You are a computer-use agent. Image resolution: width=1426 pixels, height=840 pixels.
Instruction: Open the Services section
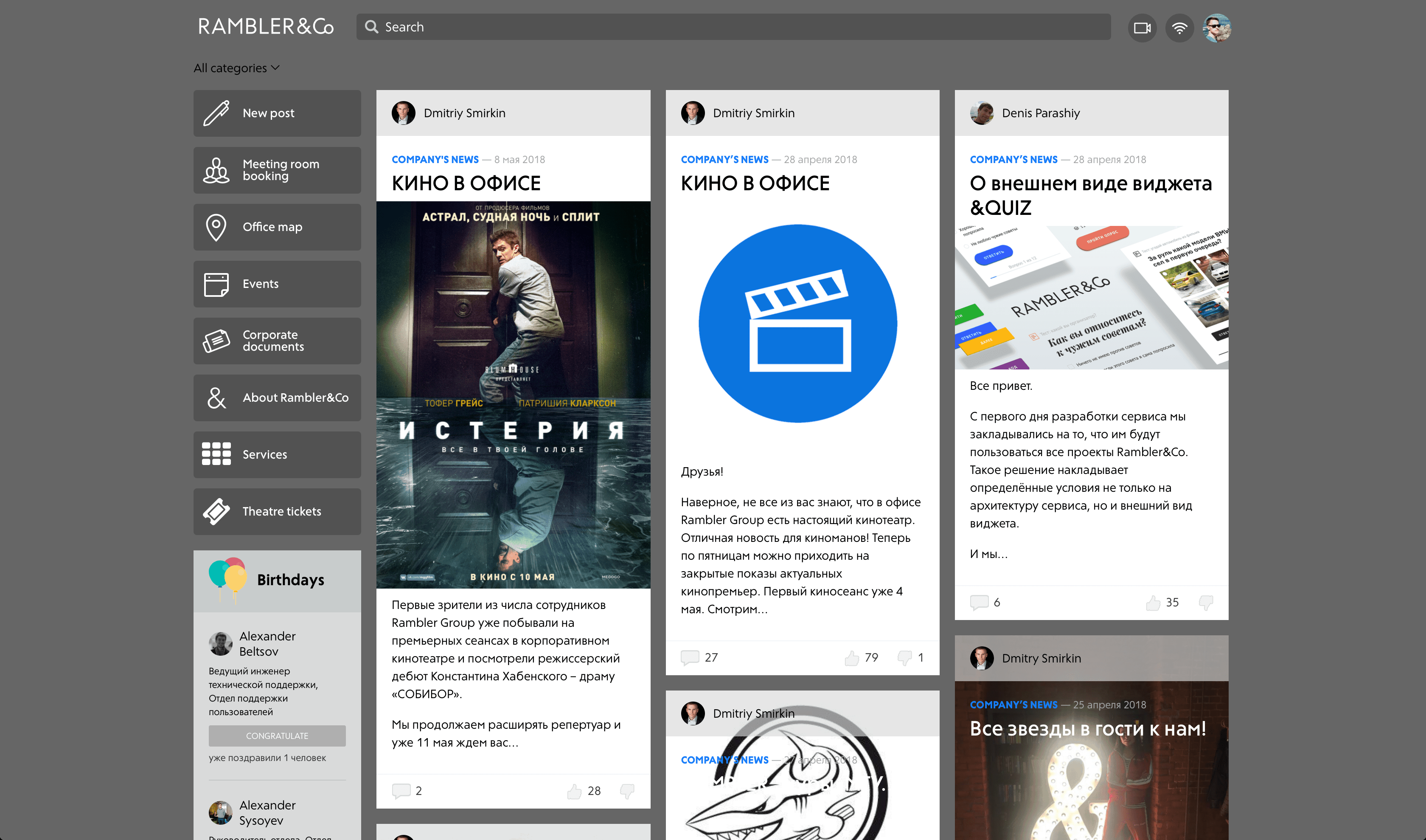click(x=277, y=454)
